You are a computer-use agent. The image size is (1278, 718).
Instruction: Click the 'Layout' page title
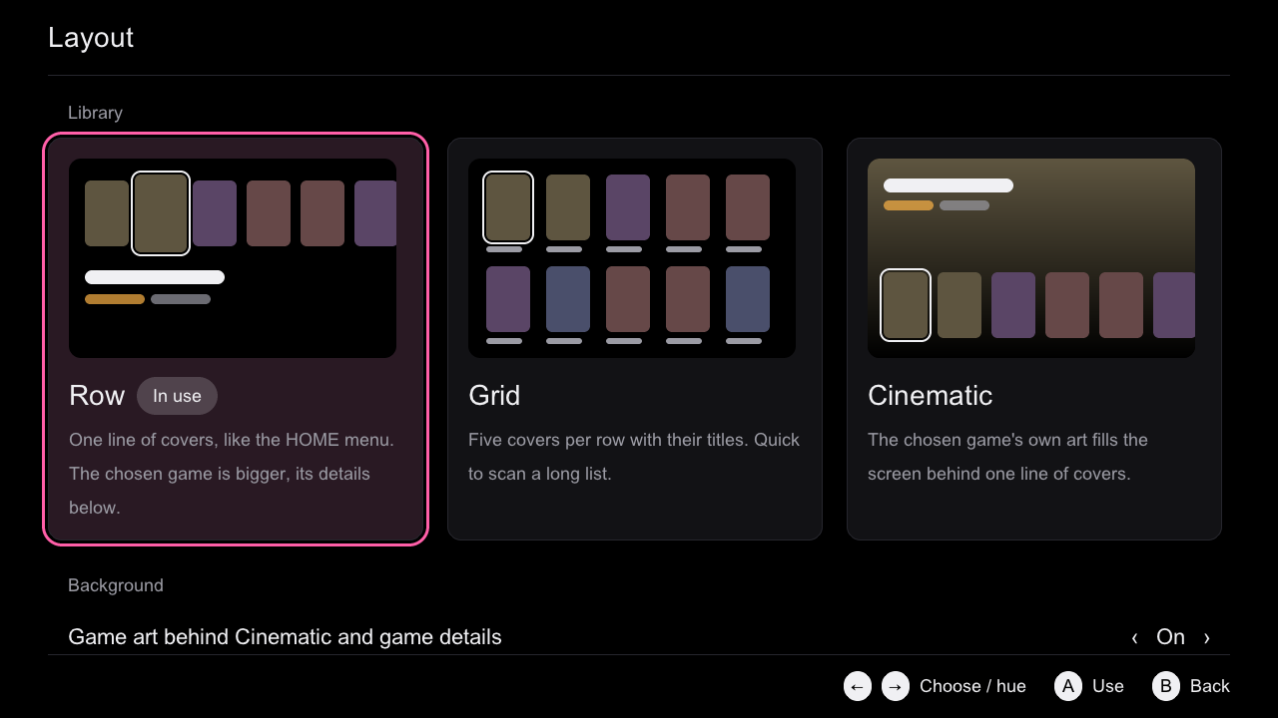(91, 38)
